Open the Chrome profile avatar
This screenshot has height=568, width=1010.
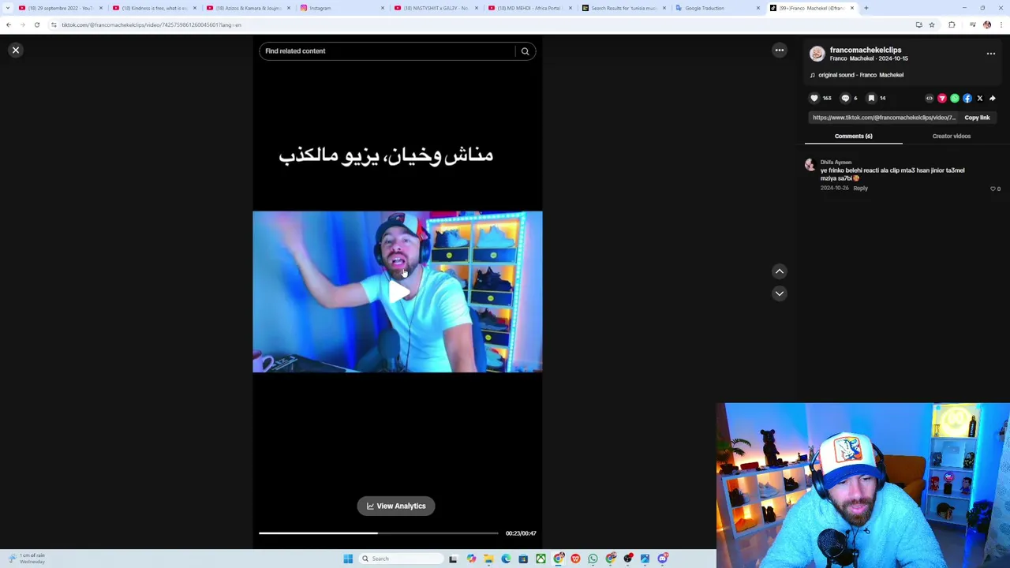click(x=987, y=25)
